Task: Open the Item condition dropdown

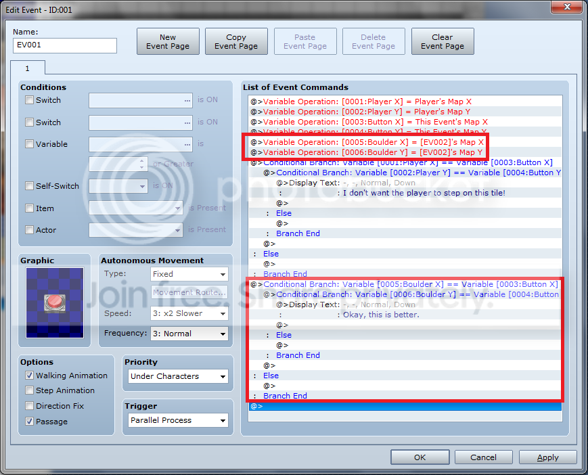Action: 136,208
